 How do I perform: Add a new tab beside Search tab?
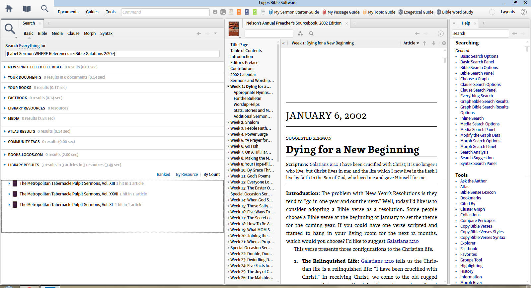pyautogui.click(x=48, y=23)
